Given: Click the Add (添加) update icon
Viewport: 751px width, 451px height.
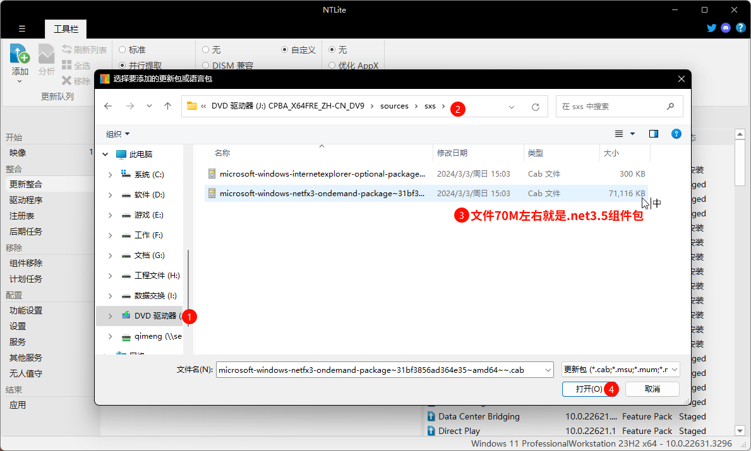Looking at the screenshot, I should coord(20,54).
